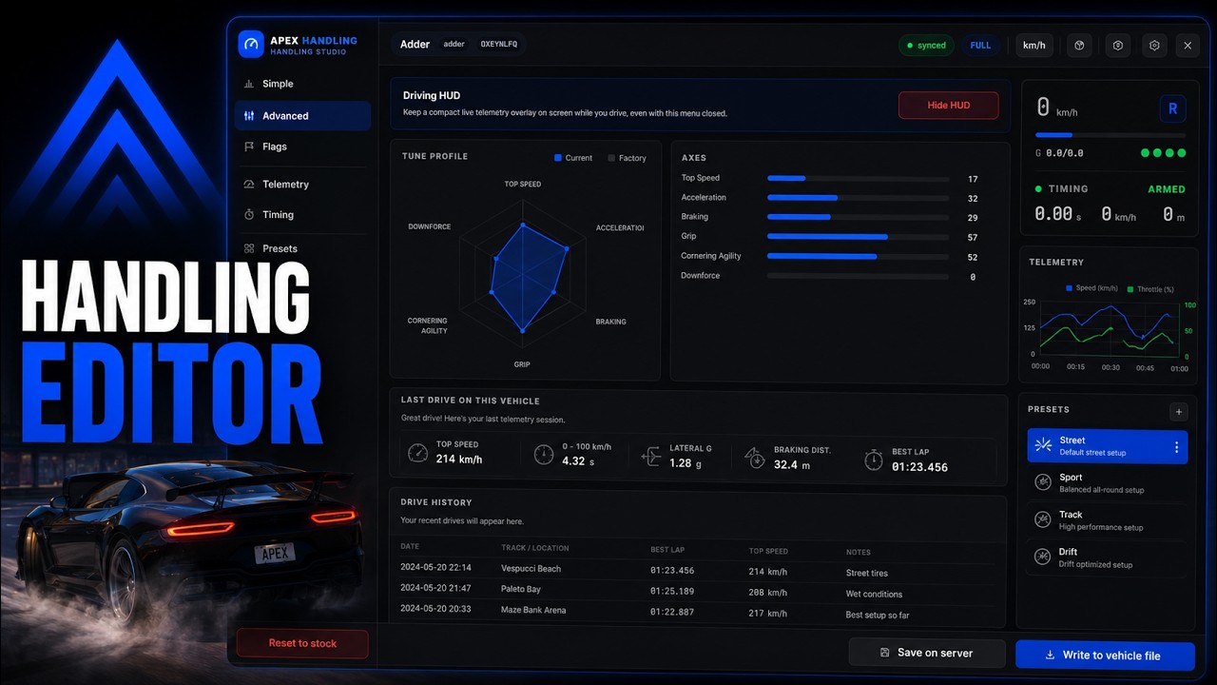The width and height of the screenshot is (1217, 685).
Task: Toggle the Speed (km/h) telemetry legend
Action: [1091, 288]
